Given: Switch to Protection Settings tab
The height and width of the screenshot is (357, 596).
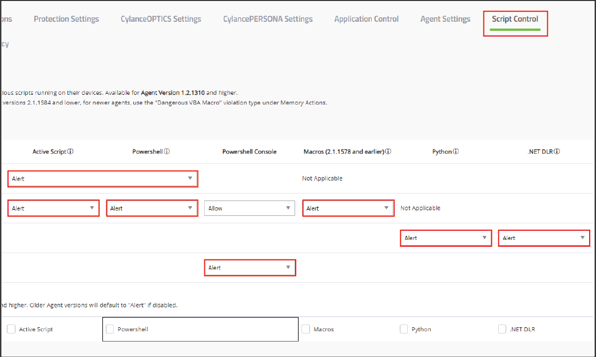Looking at the screenshot, I should (66, 19).
